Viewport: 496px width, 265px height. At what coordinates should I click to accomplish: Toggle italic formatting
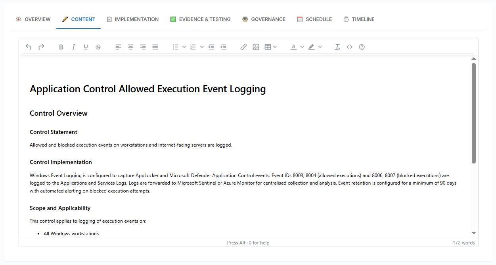point(73,47)
